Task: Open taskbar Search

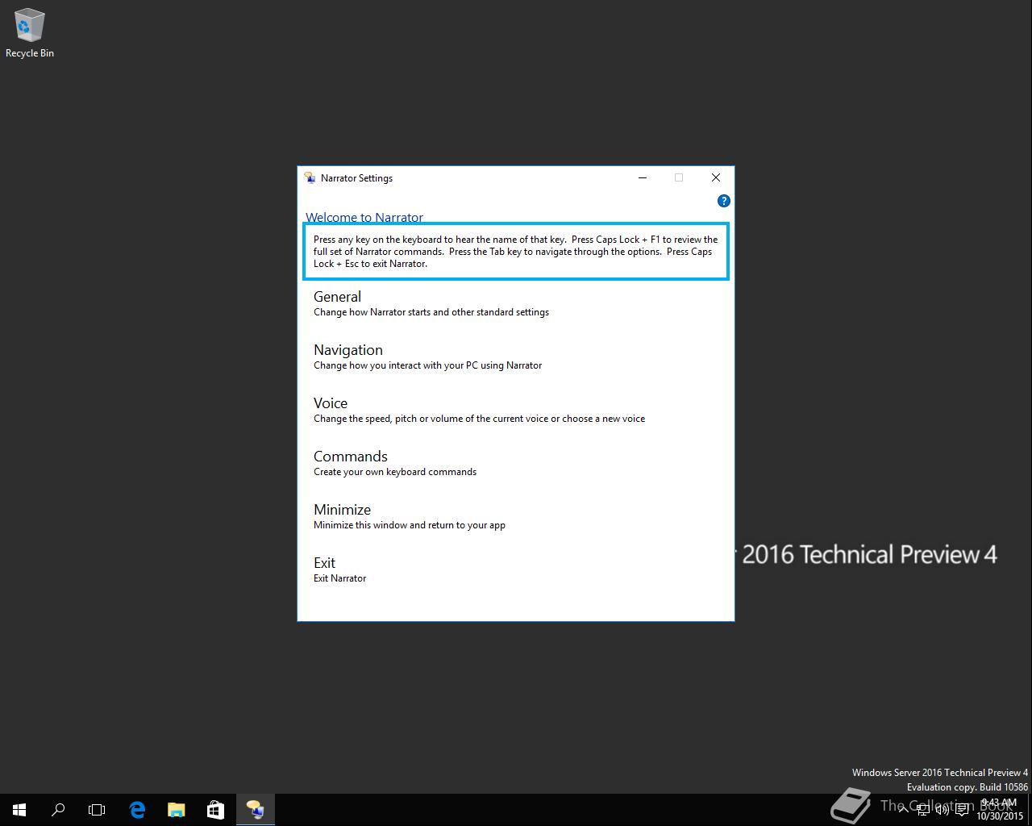Action: point(58,810)
